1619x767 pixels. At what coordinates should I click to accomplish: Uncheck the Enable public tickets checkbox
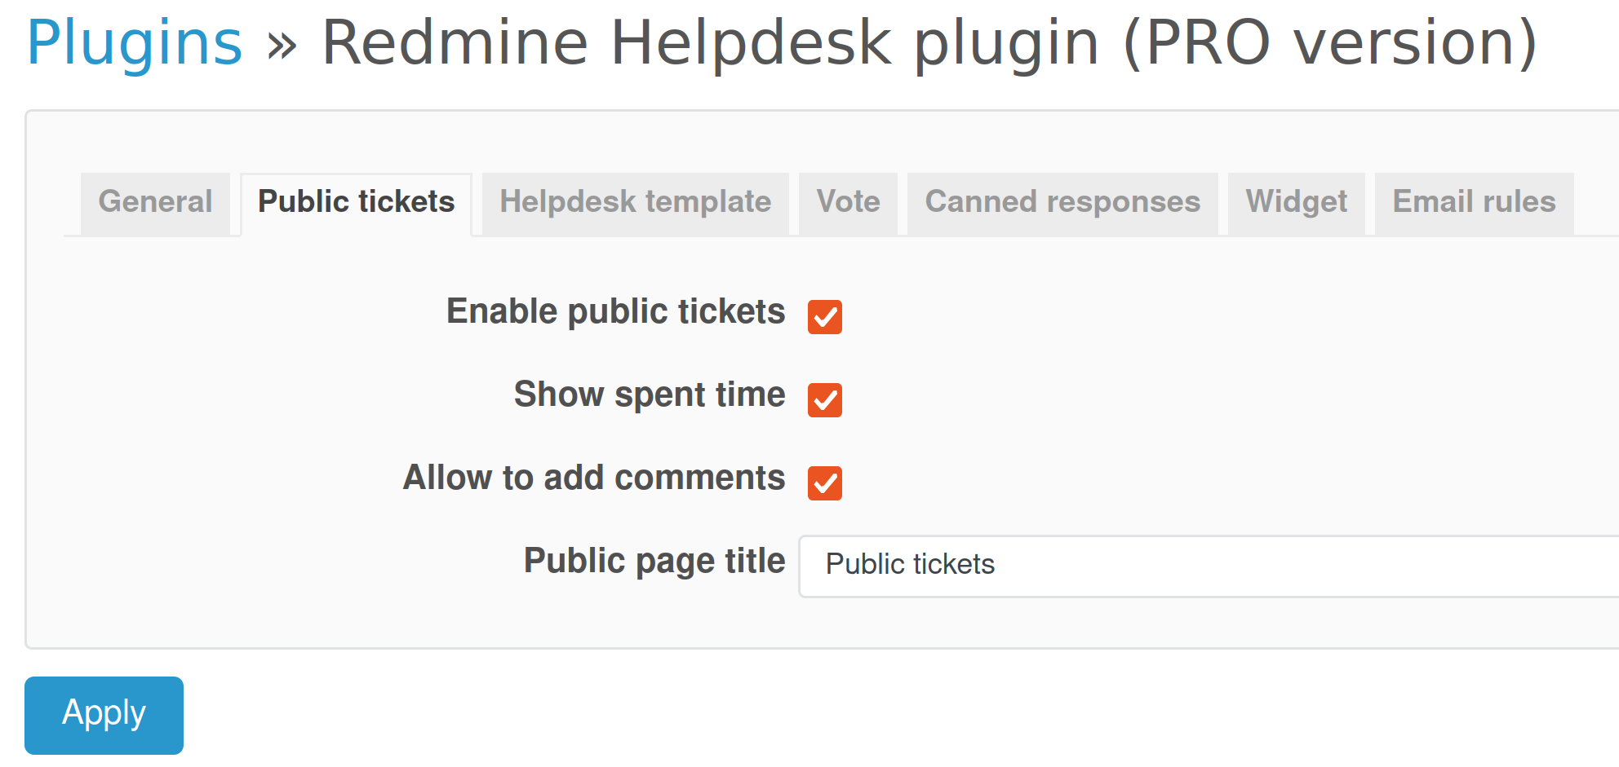click(x=824, y=316)
